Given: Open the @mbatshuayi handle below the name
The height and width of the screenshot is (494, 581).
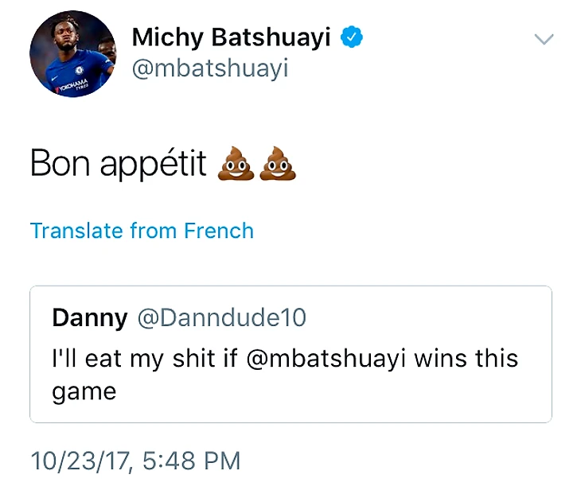Looking at the screenshot, I should coord(210,69).
